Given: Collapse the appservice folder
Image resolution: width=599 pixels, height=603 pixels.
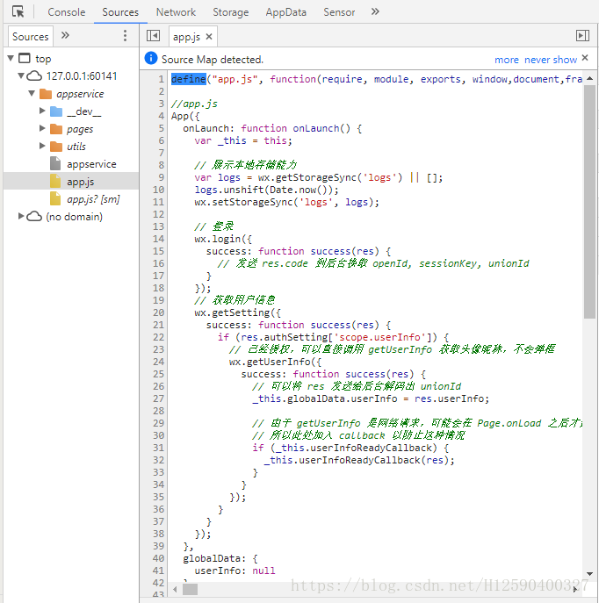Looking at the screenshot, I should [32, 93].
